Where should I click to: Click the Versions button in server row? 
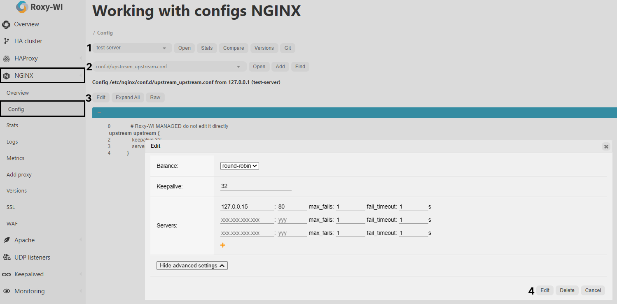tap(264, 48)
